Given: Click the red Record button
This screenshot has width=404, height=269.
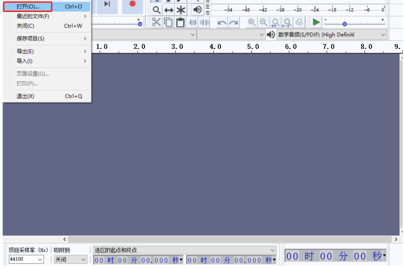Looking at the screenshot, I should tap(132, 4).
